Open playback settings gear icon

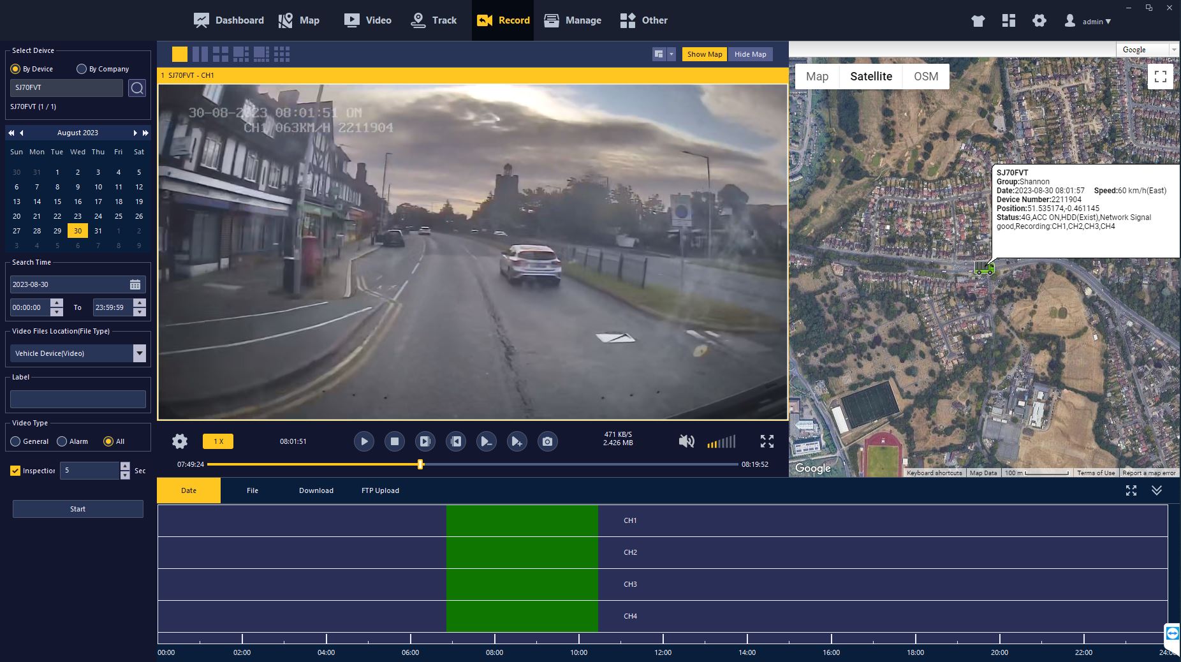[x=180, y=441]
